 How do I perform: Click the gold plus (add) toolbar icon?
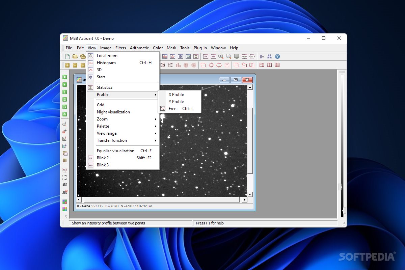(x=67, y=65)
